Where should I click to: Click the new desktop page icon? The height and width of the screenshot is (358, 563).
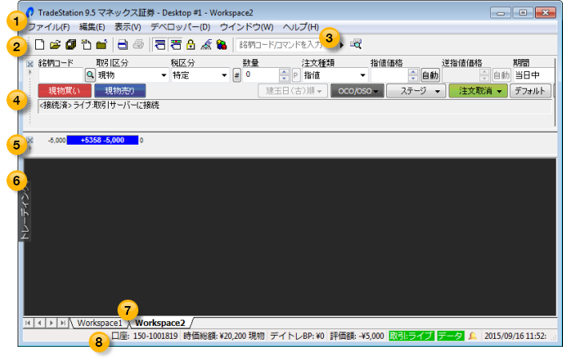[x=86, y=45]
